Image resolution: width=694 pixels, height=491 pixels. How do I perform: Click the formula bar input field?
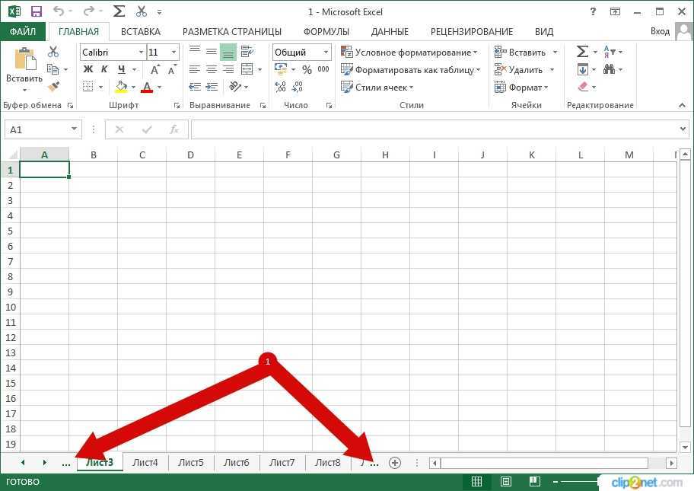tap(434, 129)
